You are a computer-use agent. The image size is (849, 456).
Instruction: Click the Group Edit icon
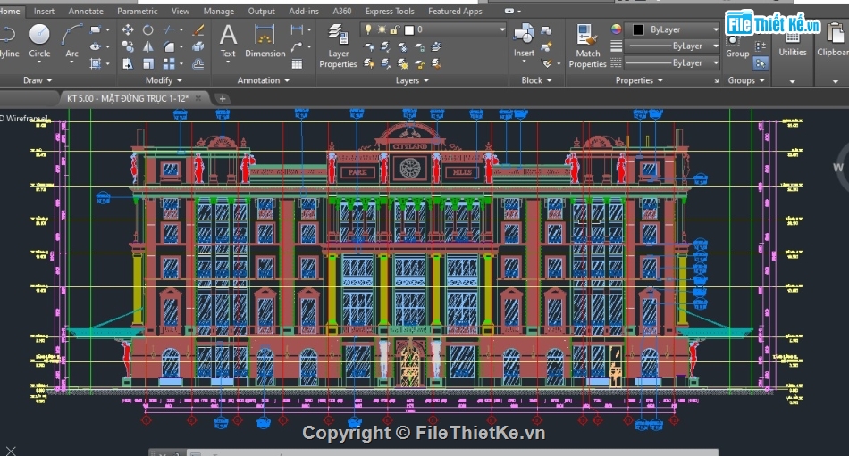pyautogui.click(x=761, y=46)
